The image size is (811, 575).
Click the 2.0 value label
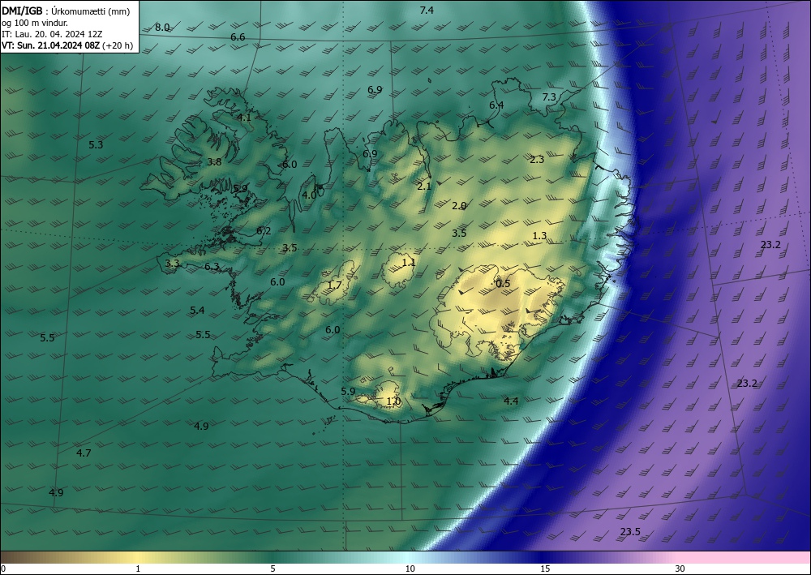[x=459, y=206]
